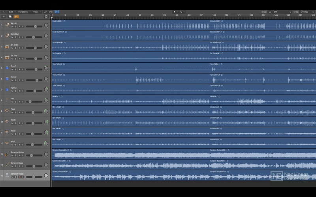Adjust the Kick In volume slider
The image size is (316, 197).
pos(34,26)
